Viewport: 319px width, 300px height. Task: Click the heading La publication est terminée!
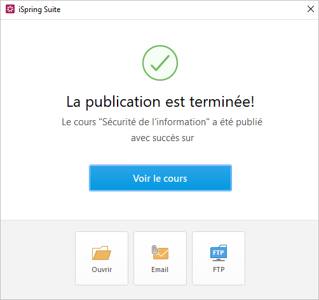160,102
